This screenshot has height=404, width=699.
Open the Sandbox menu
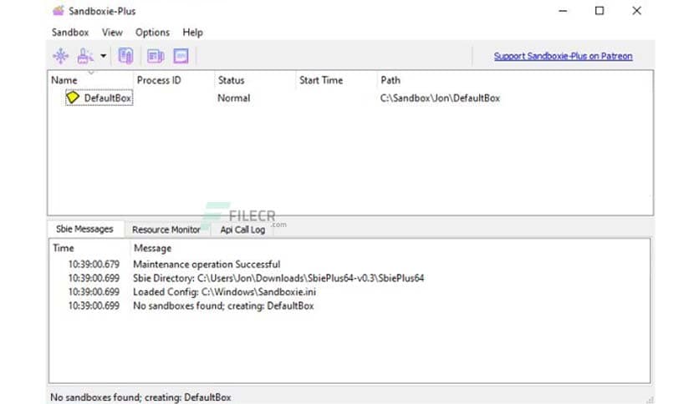pyautogui.click(x=70, y=33)
